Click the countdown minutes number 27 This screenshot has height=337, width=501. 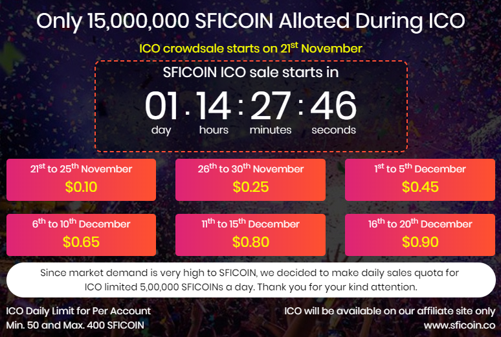pos(271,106)
